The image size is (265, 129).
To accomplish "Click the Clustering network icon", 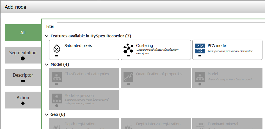I will pos(128,49).
